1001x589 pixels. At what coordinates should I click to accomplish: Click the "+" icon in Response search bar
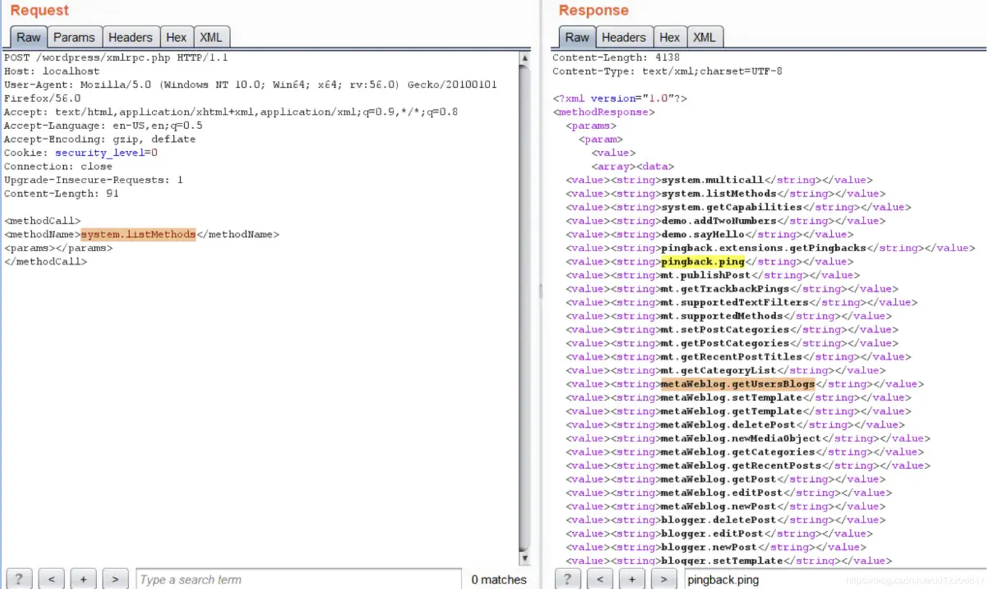631,579
